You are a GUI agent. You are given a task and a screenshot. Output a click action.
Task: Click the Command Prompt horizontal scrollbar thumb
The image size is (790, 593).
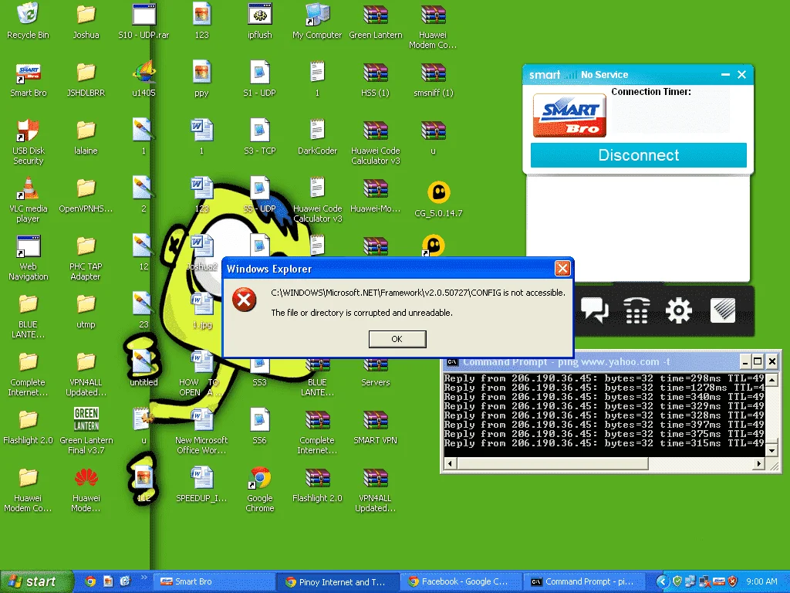point(552,463)
